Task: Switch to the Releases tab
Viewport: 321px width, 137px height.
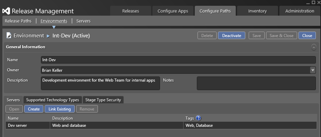Action: tap(131, 11)
